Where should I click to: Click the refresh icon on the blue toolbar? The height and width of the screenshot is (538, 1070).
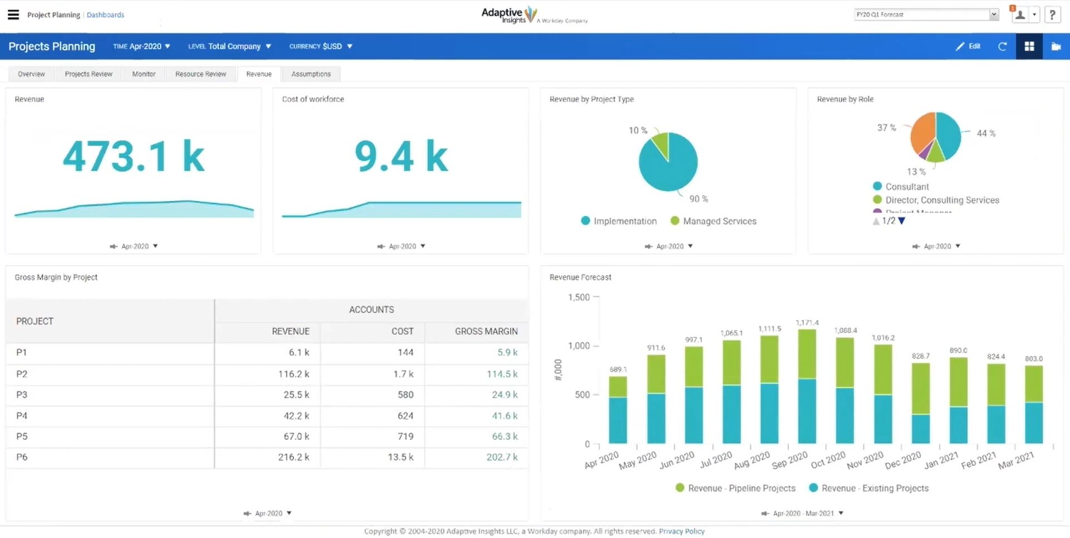tap(1002, 46)
